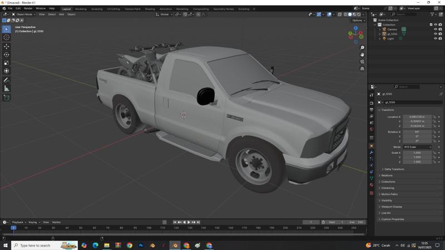Select the Measure tool

tap(7, 88)
